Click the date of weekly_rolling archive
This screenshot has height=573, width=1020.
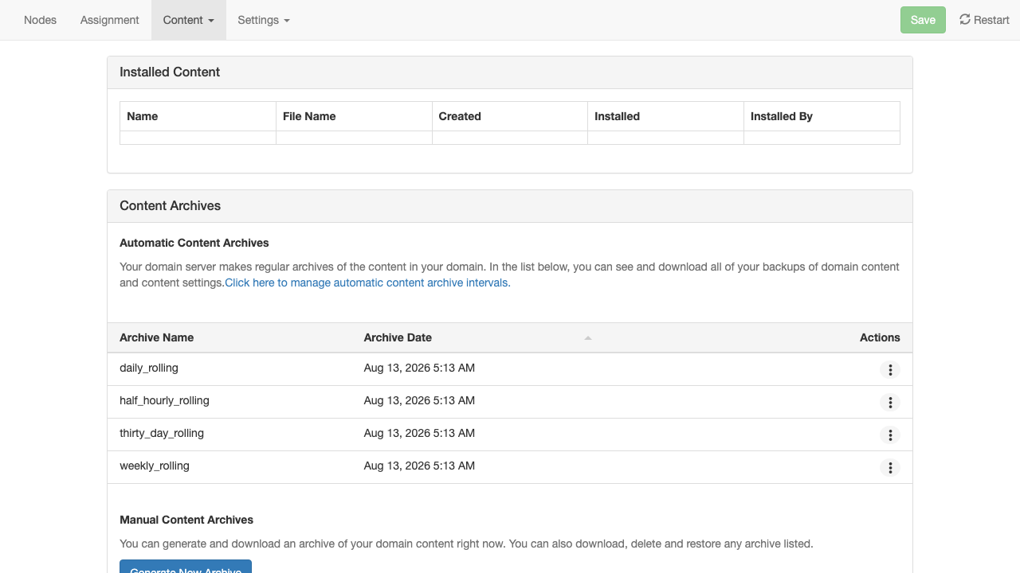pos(419,466)
